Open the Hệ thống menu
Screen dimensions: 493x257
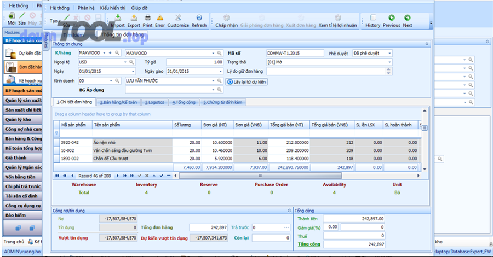[x=60, y=8]
